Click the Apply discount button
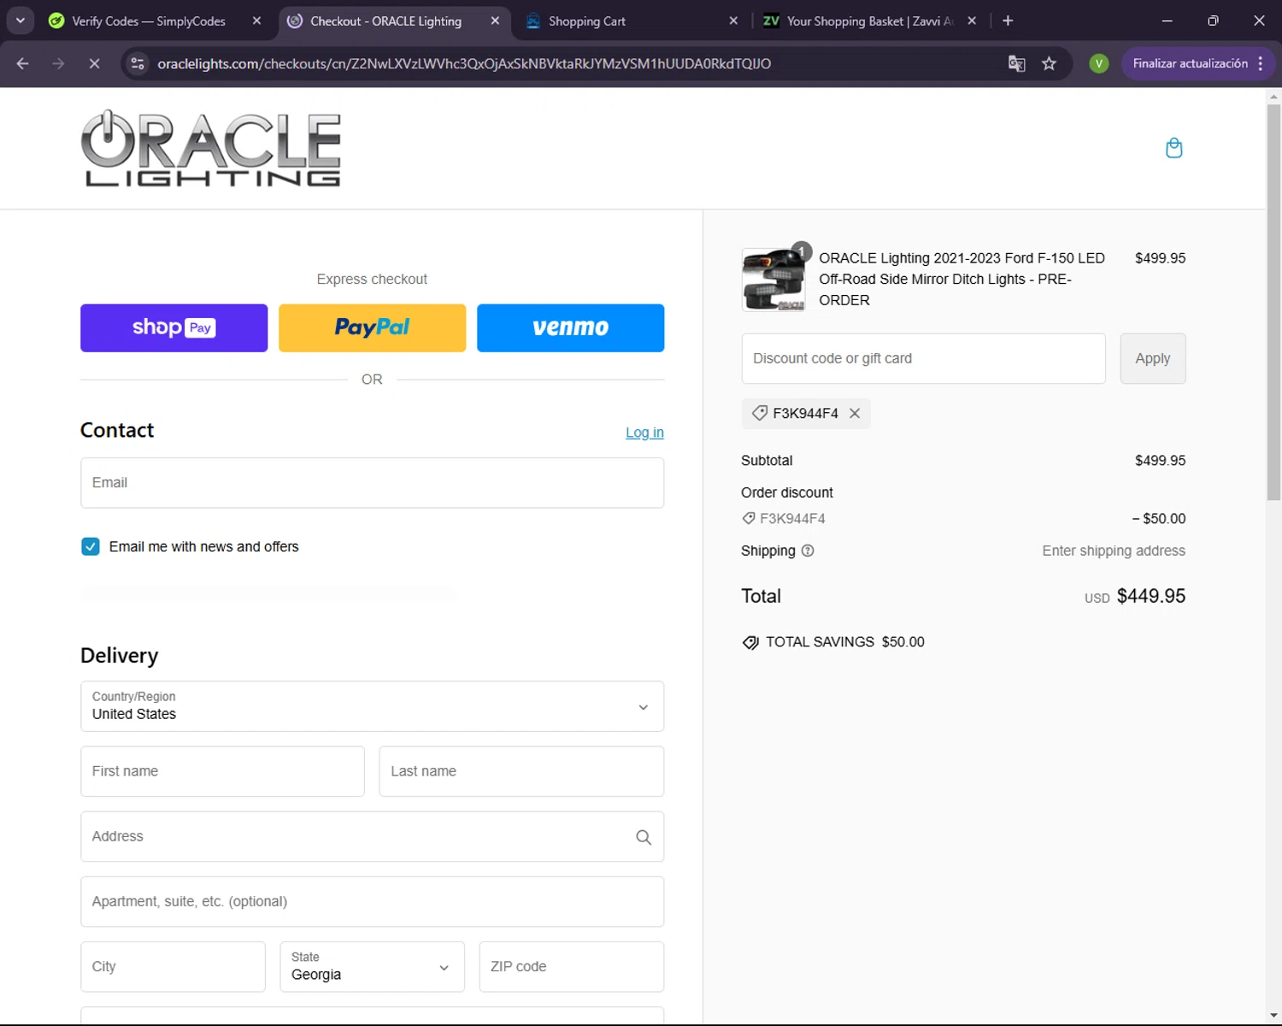The width and height of the screenshot is (1282, 1026). [1152, 358]
